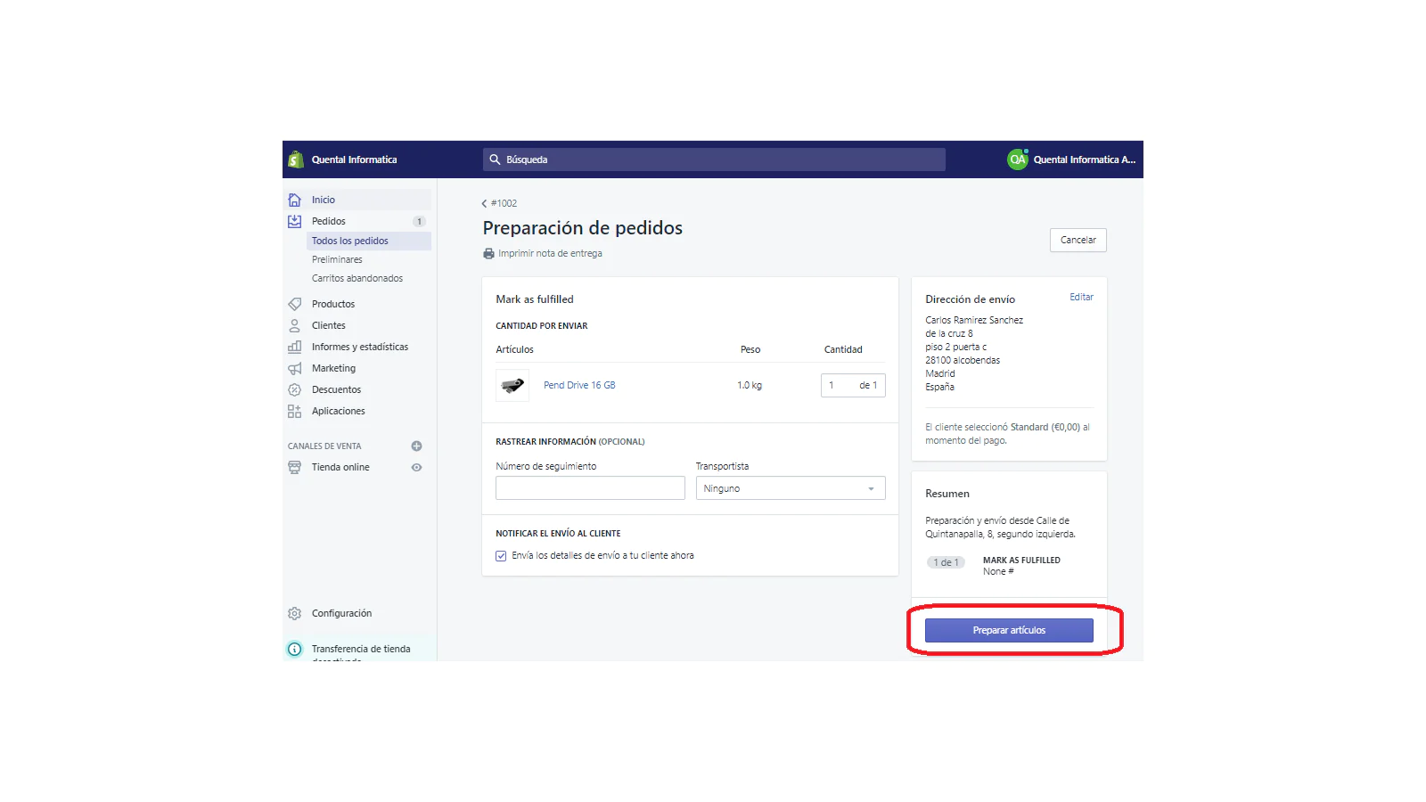Click the Número de seguimiento field
This screenshot has height=802, width=1426.
click(x=590, y=488)
